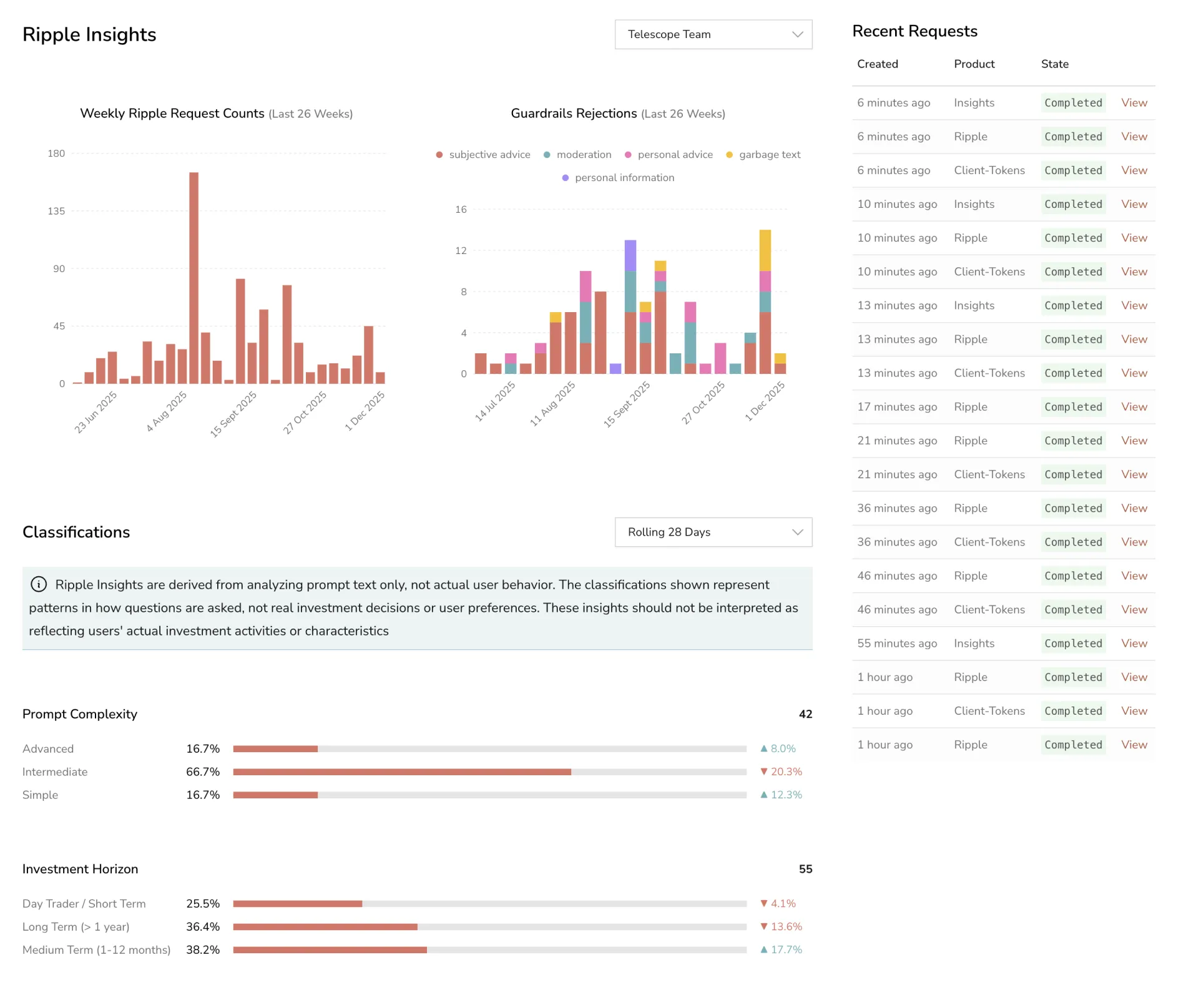Toggle the personal advice legend marker
The height and width of the screenshot is (990, 1181).
628,154
